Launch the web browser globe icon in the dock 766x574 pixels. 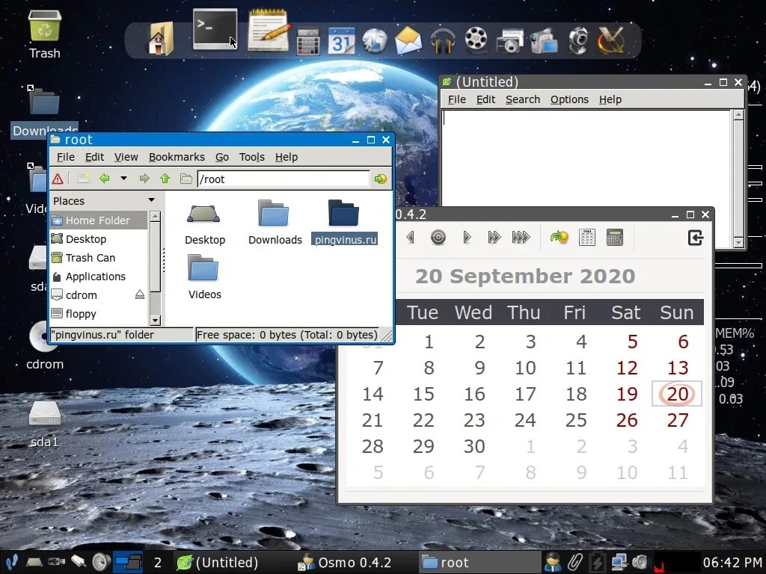[x=375, y=41]
